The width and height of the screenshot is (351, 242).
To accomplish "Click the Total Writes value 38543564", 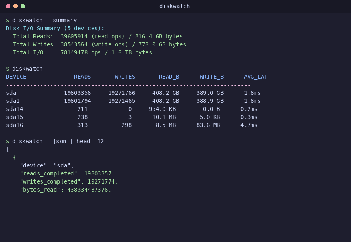I will 74,44.
